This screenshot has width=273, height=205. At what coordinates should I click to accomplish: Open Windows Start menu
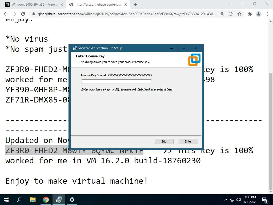pyautogui.click(x=6, y=200)
